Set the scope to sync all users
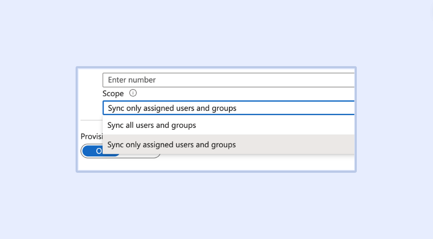Image resolution: width=433 pixels, height=239 pixels. coord(152,125)
